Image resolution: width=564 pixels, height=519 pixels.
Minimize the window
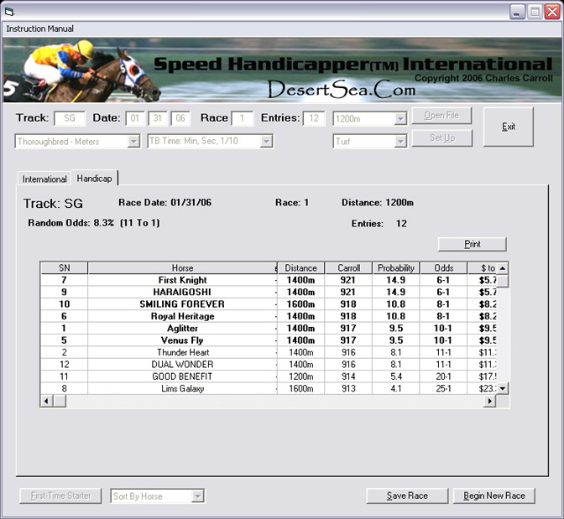(x=517, y=12)
